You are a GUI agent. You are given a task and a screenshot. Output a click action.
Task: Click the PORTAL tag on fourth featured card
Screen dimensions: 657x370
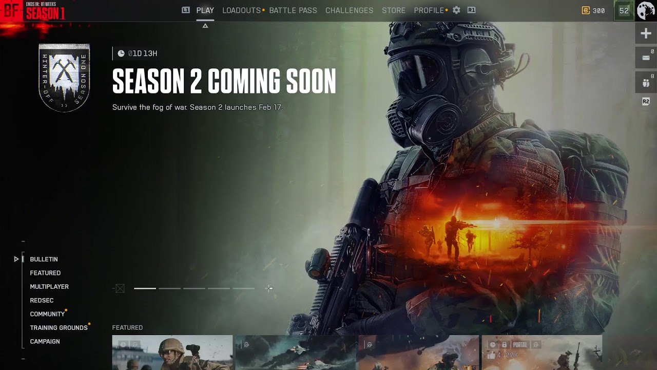point(520,345)
